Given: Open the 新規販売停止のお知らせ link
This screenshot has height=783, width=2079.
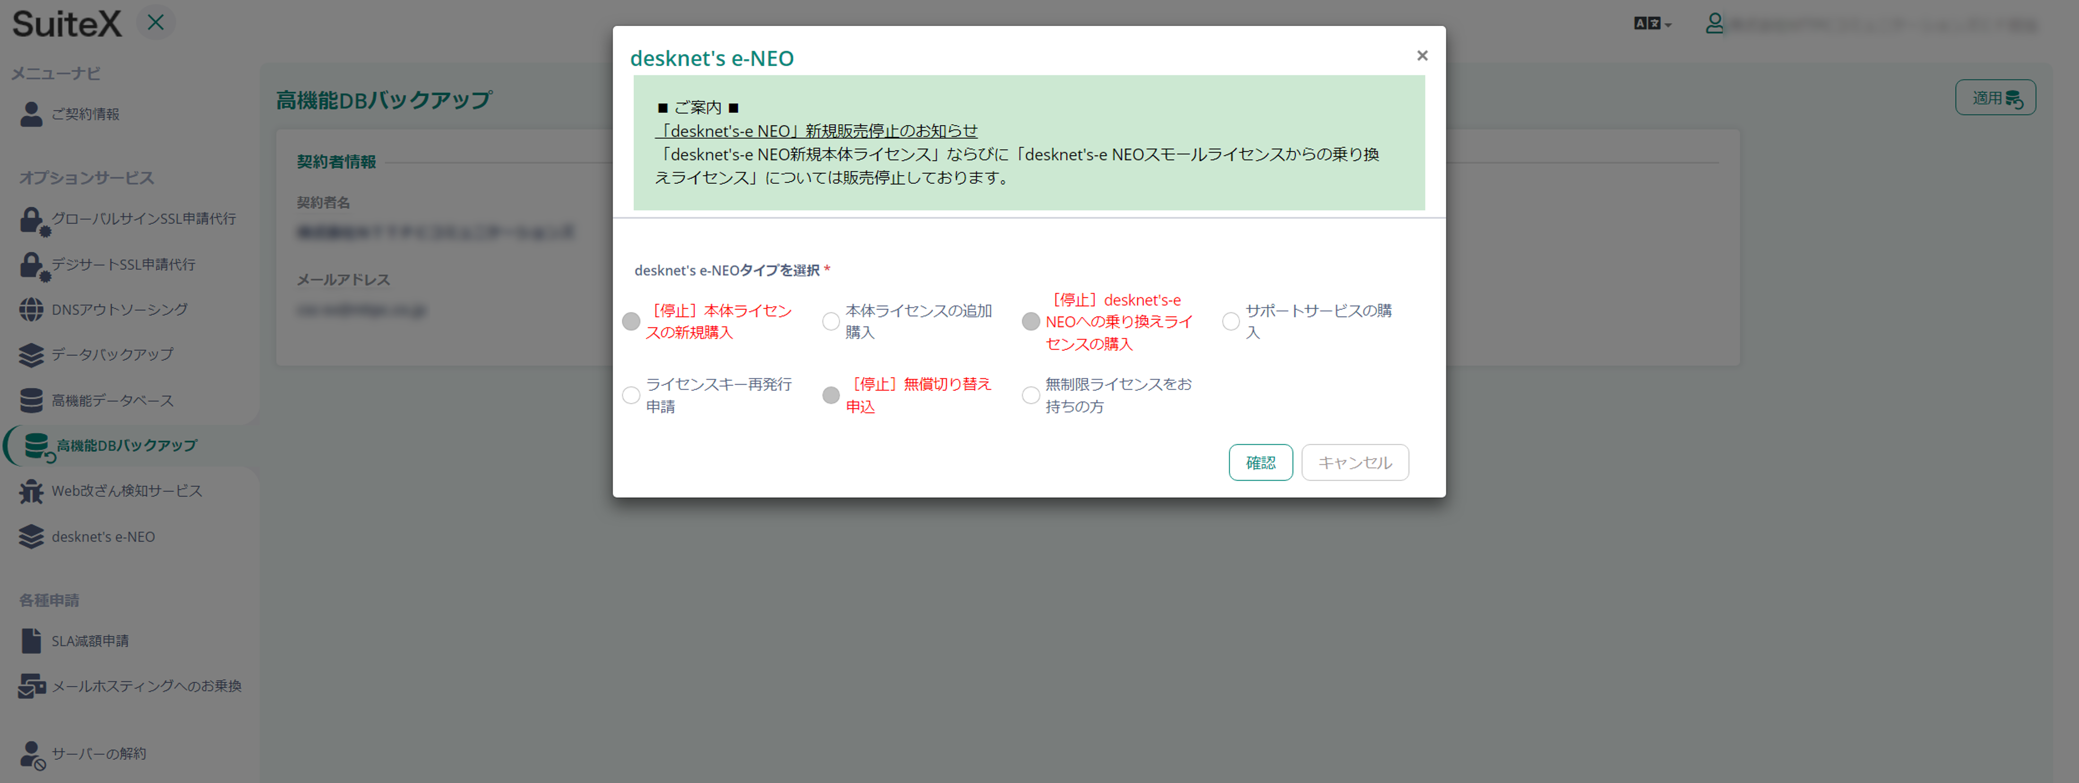Looking at the screenshot, I should (x=816, y=131).
